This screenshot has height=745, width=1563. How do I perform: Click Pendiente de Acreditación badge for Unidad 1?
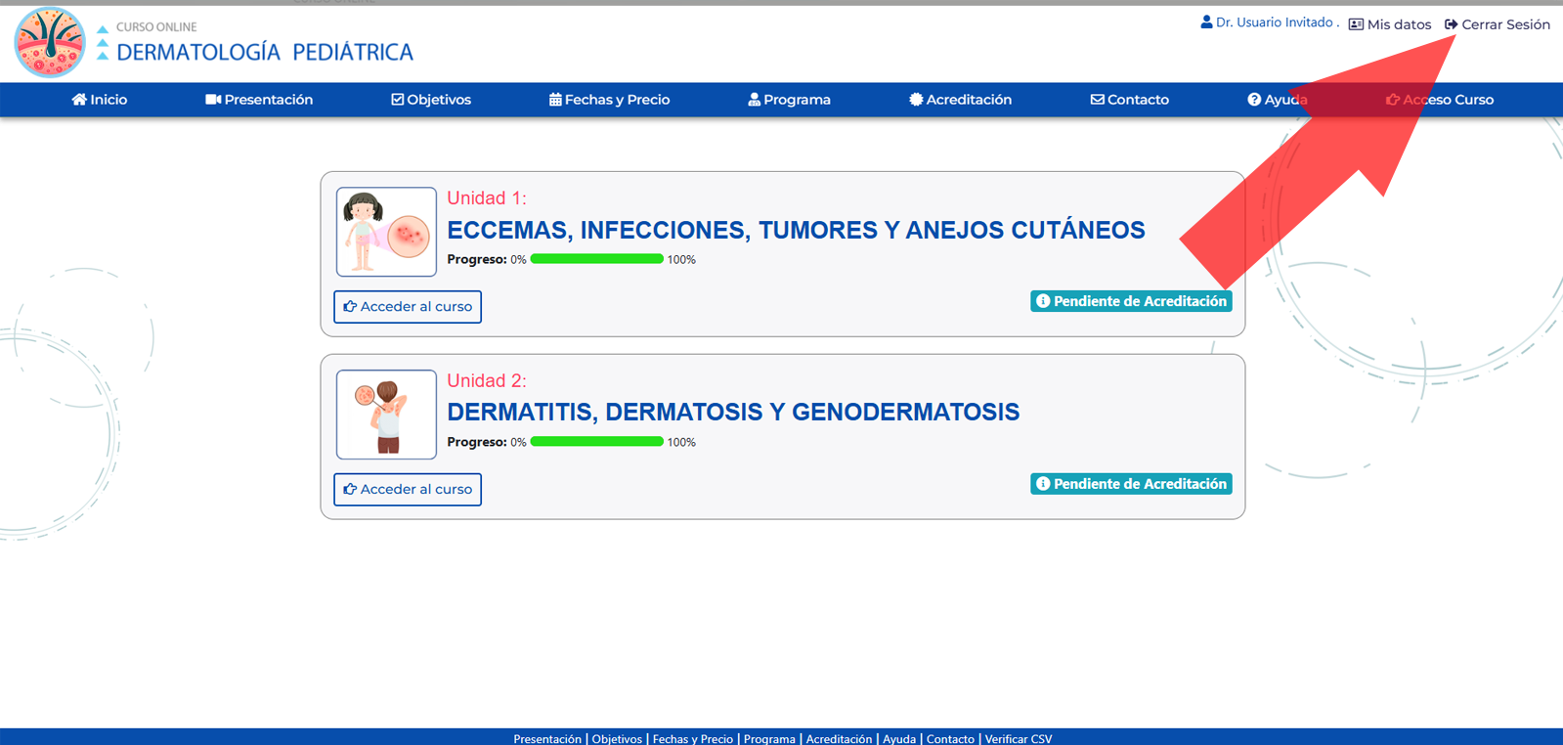coord(1131,301)
